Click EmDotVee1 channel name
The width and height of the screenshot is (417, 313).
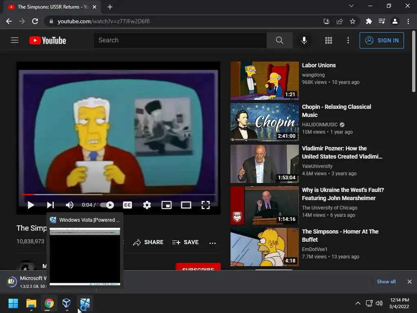(x=315, y=249)
